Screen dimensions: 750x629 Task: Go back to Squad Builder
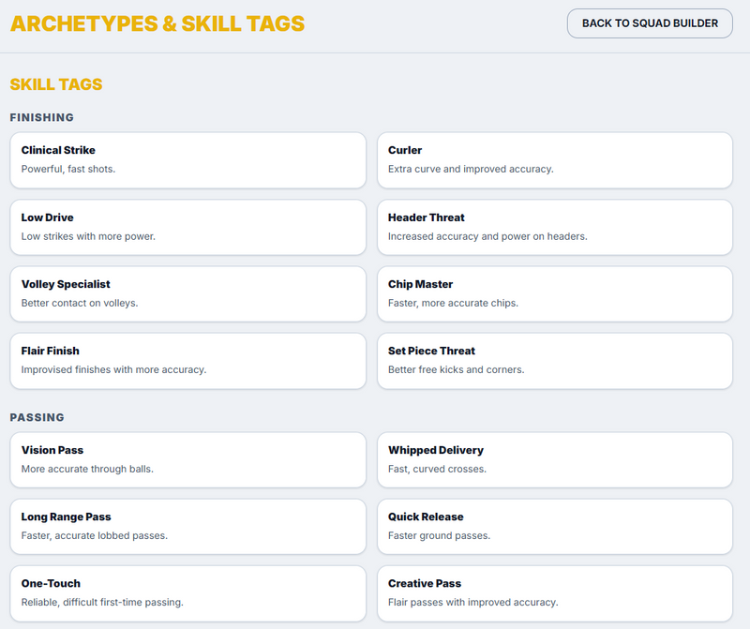click(650, 23)
